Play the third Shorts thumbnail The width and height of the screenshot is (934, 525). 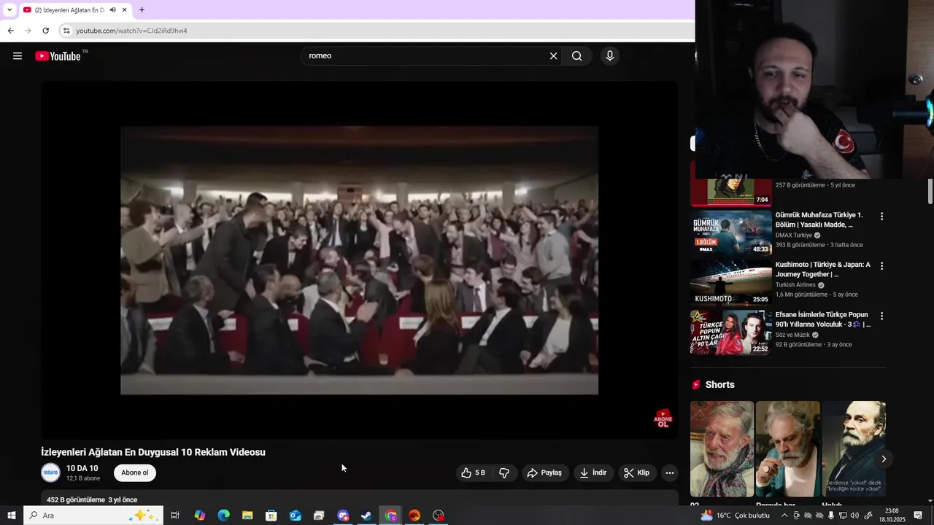854,449
